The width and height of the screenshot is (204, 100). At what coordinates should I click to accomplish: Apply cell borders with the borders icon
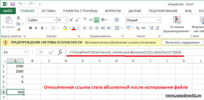pos(53,28)
